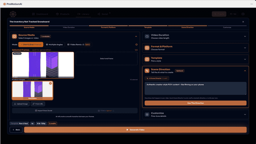
Task: Click the Scene Direction sparkle icon
Action: [x=147, y=71]
